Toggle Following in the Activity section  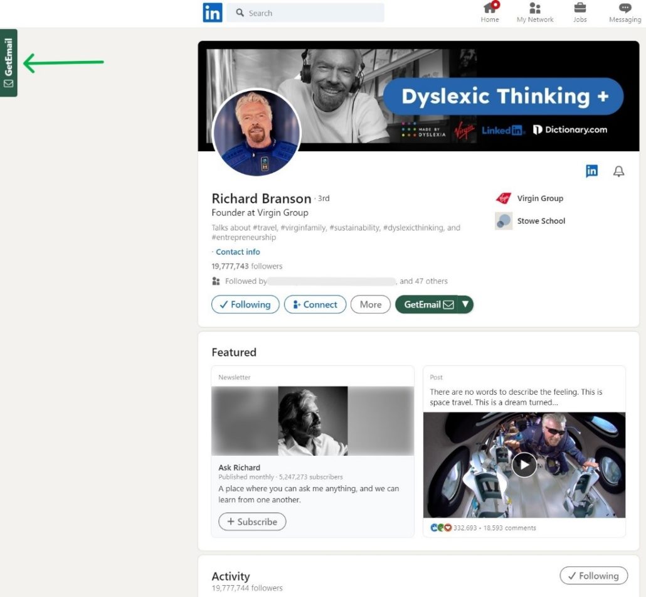point(593,576)
